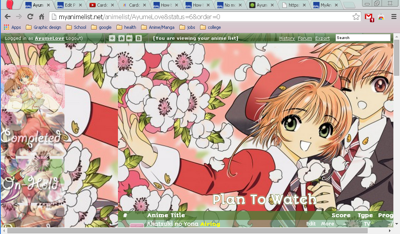The height and width of the screenshot is (234, 400).
Task: Click the Export link
Action: tap(322, 38)
